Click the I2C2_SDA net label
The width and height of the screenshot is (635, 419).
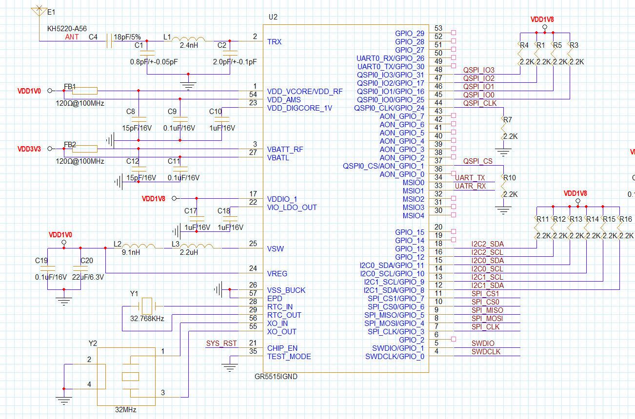click(x=487, y=244)
